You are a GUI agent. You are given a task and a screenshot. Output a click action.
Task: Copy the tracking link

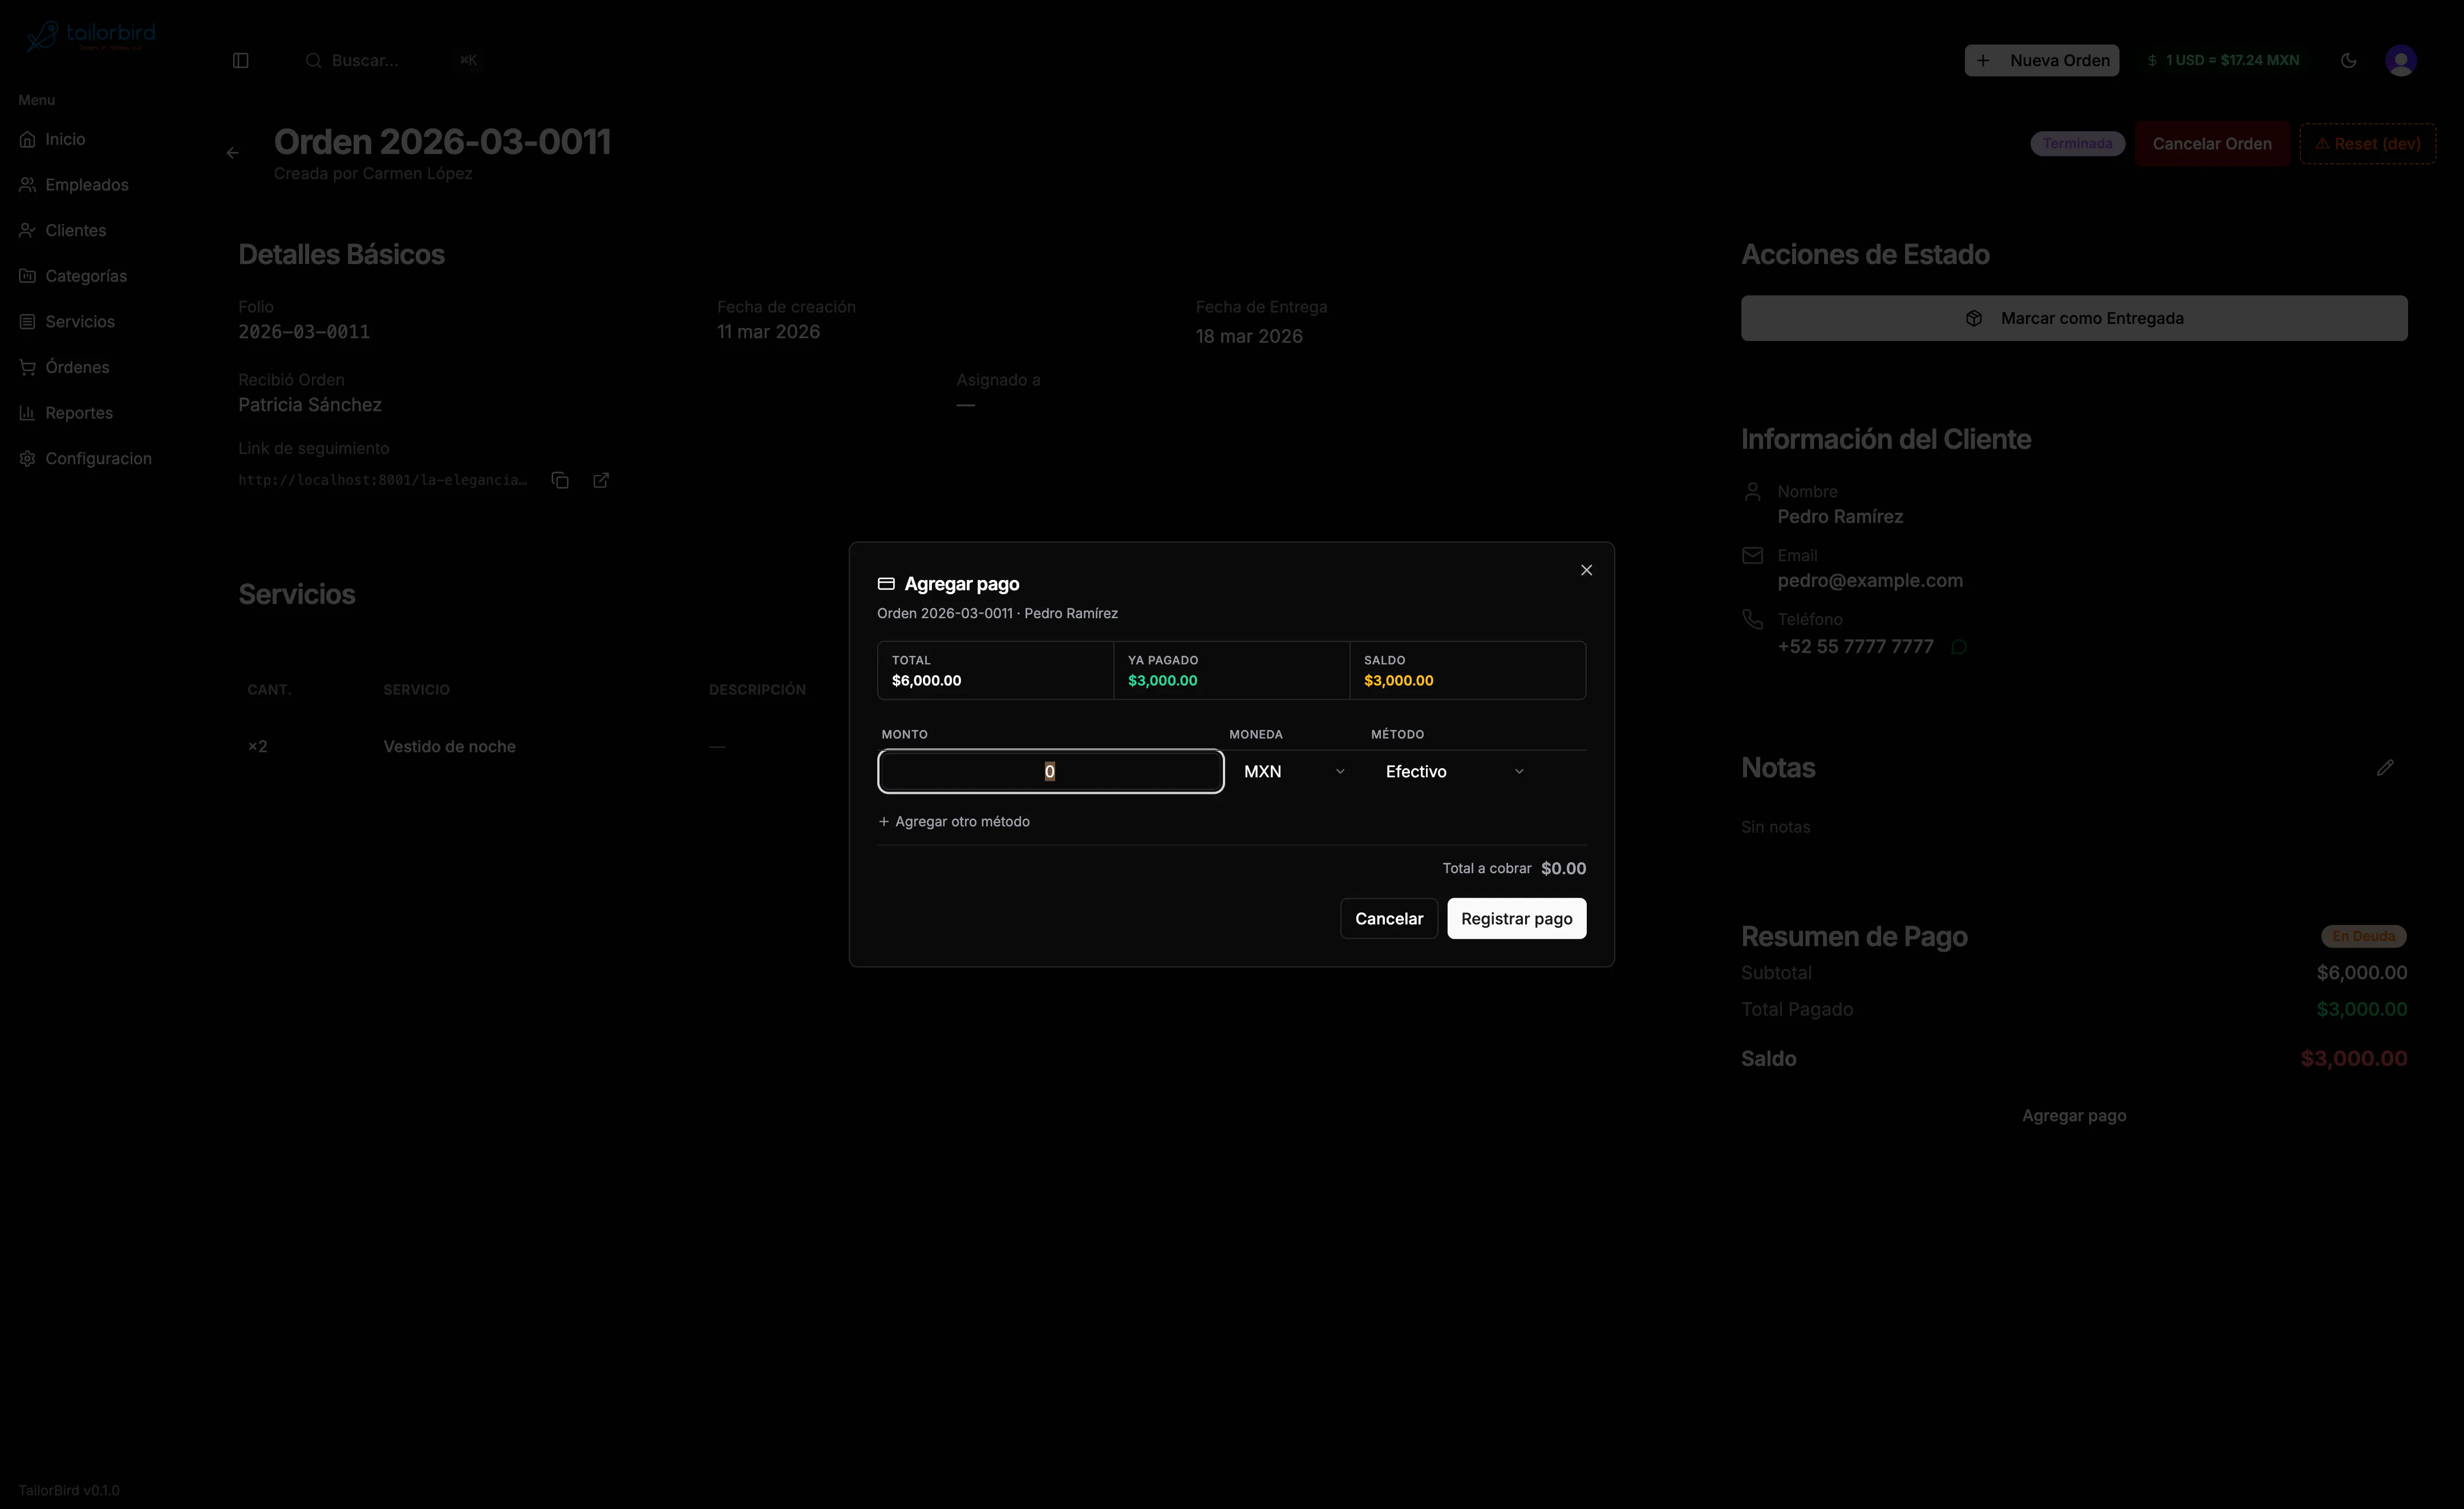coord(560,480)
